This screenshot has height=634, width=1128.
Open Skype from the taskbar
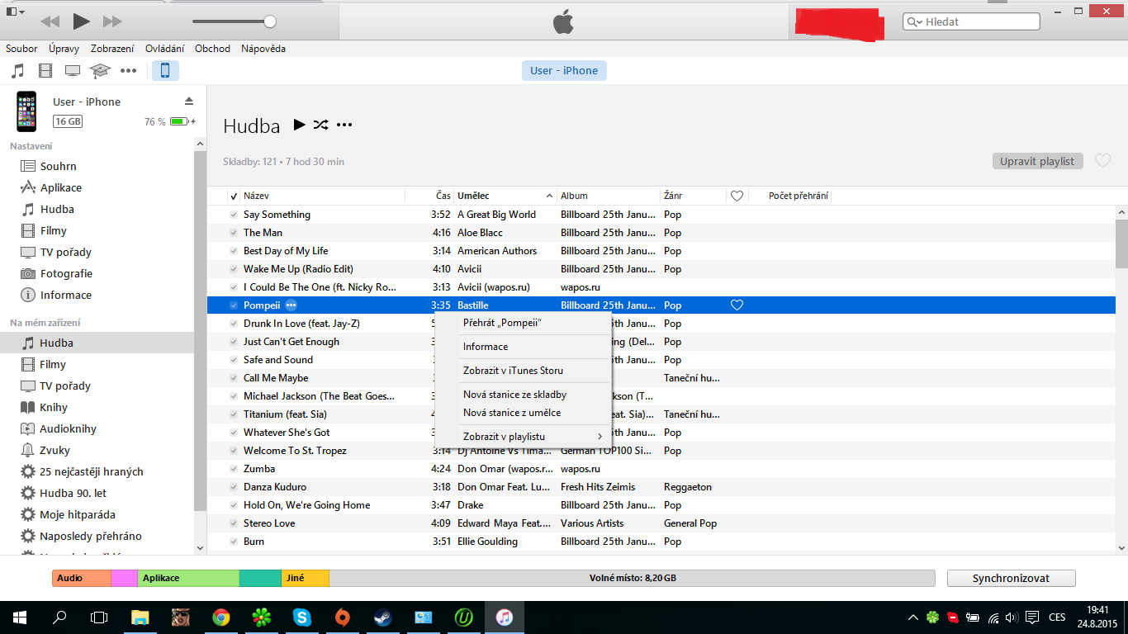pos(301,617)
